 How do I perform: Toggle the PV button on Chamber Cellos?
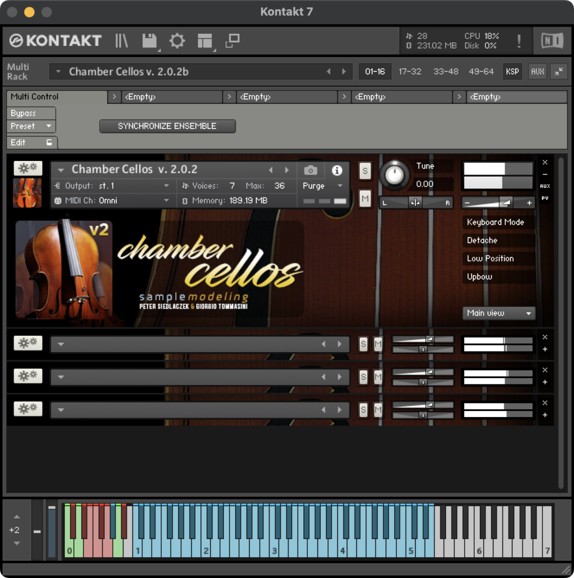click(545, 198)
